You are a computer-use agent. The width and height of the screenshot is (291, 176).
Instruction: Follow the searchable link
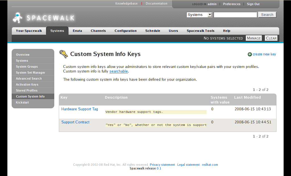[119, 71]
